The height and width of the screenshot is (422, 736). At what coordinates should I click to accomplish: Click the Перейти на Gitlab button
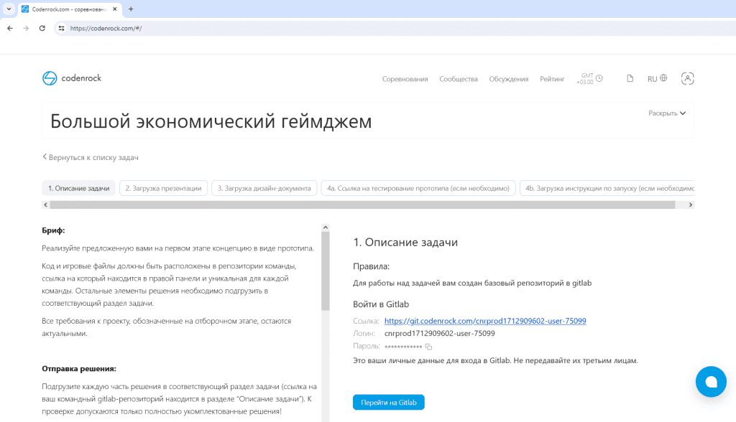click(x=388, y=402)
